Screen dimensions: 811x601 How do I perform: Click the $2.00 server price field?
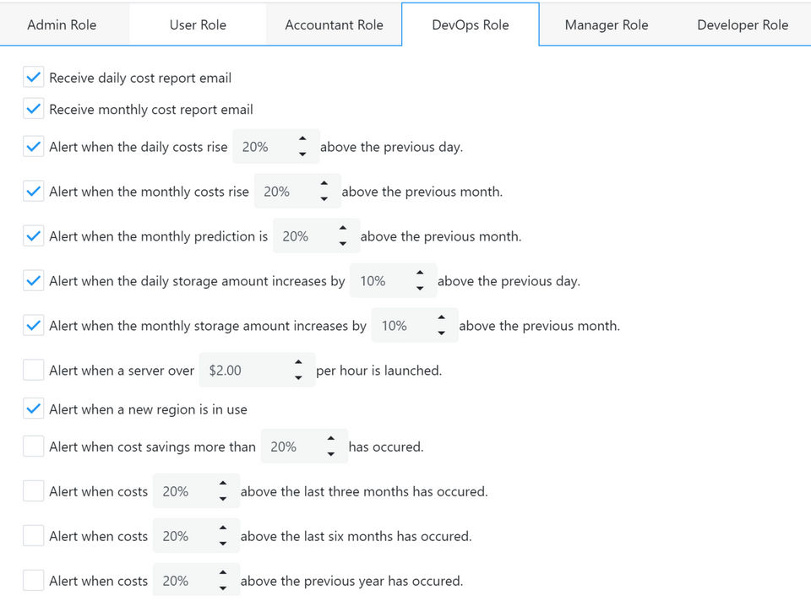tap(257, 370)
